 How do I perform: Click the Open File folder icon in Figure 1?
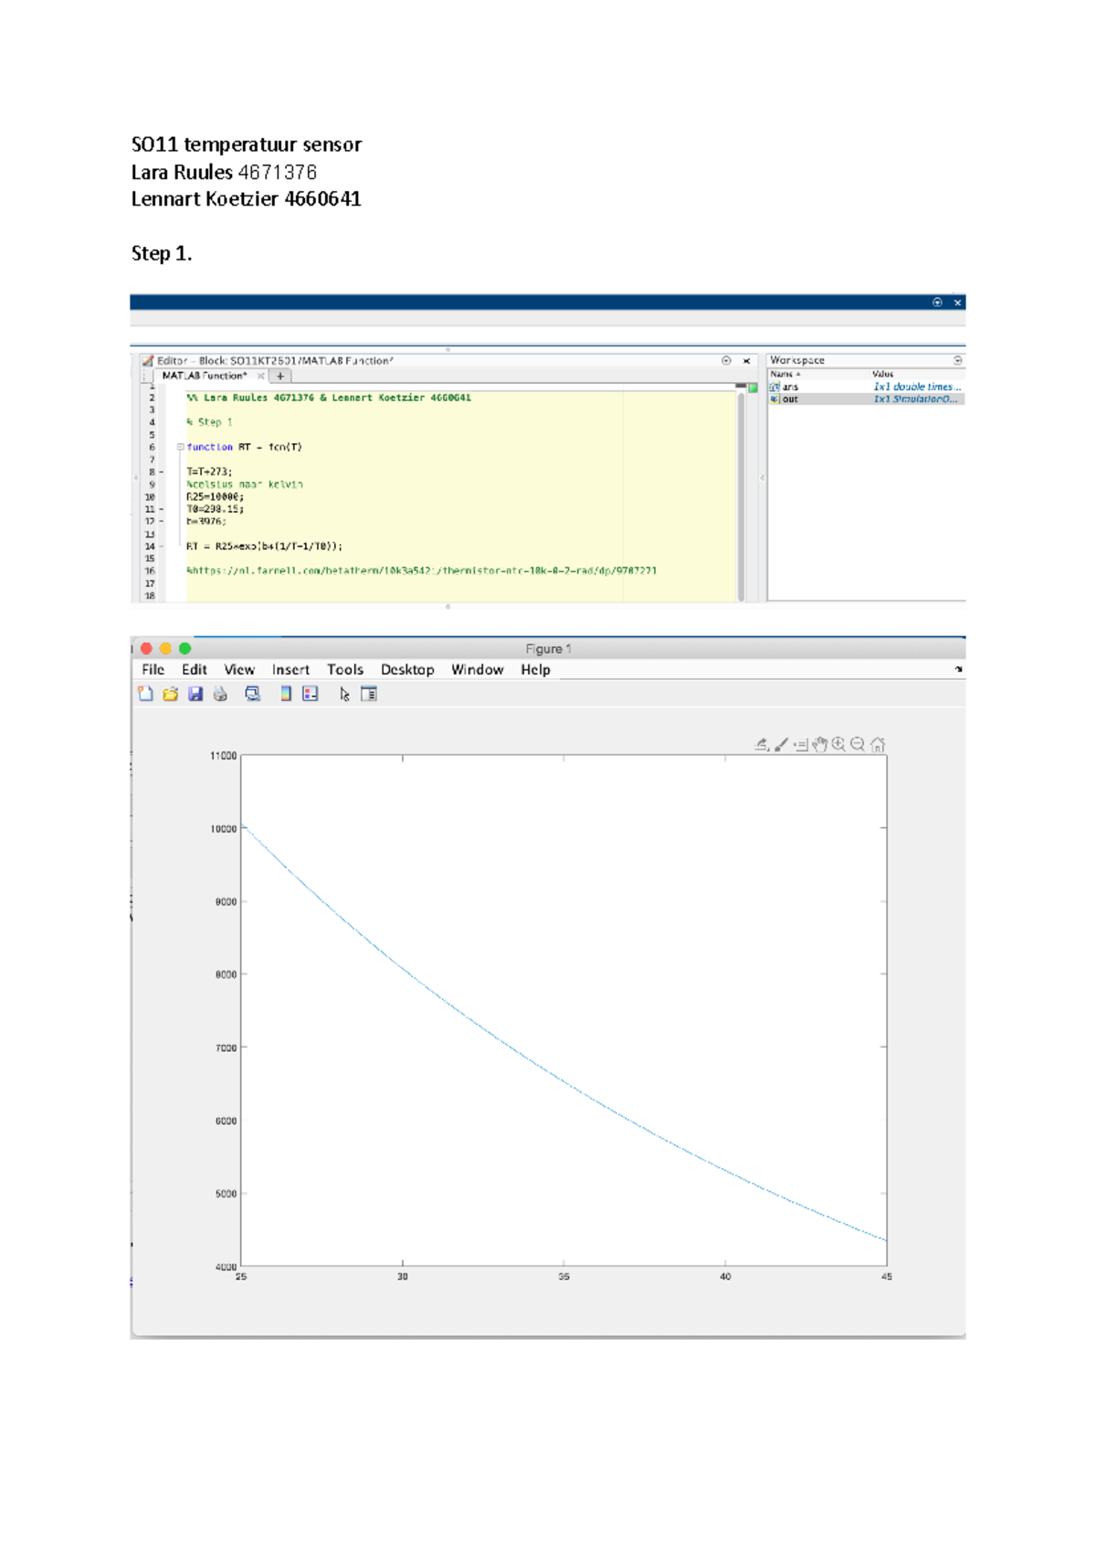[170, 694]
